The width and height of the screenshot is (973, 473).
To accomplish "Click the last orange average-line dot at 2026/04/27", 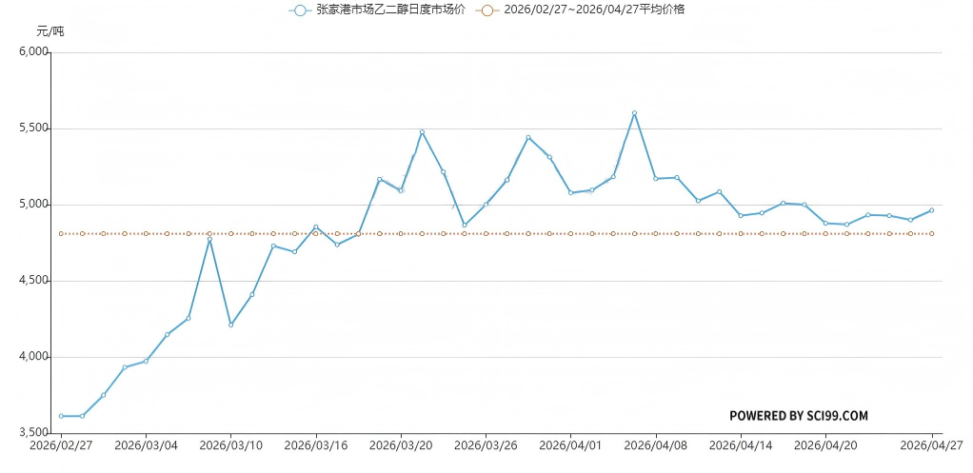I will [931, 233].
